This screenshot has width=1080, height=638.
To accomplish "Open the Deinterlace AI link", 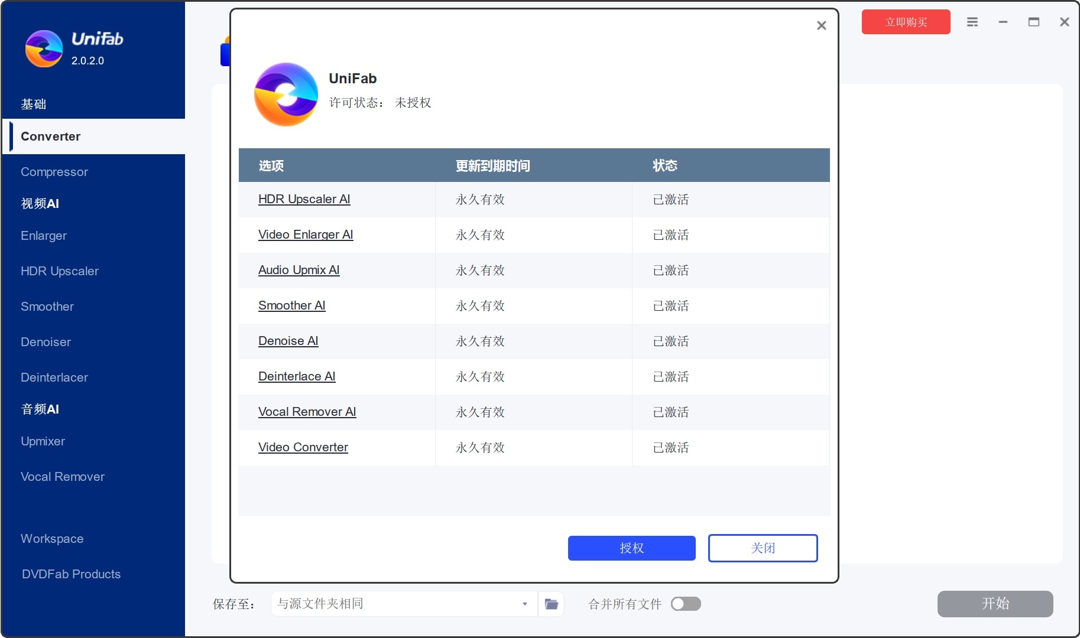I will (x=297, y=376).
